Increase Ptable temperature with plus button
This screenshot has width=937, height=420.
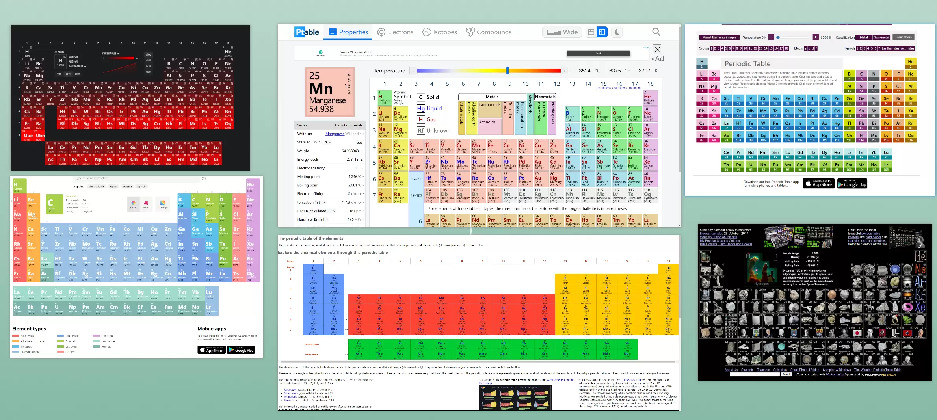[565, 71]
